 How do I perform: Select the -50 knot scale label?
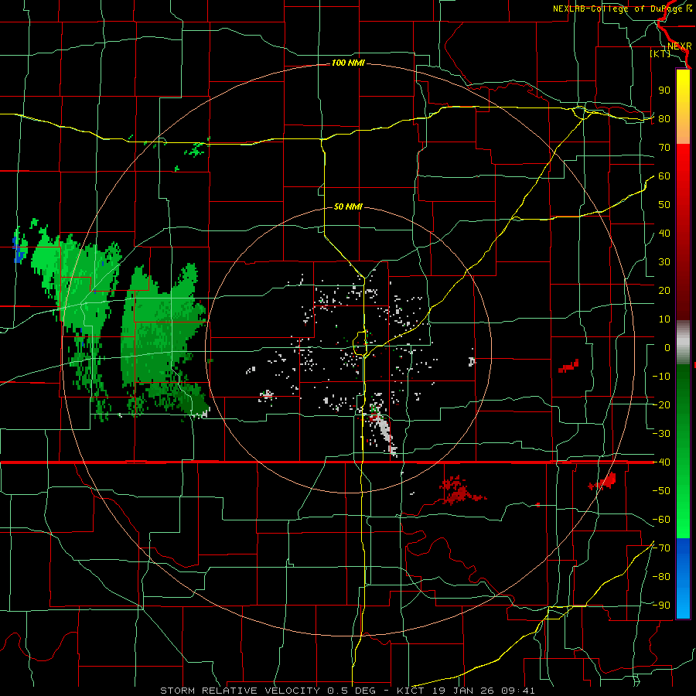click(661, 491)
